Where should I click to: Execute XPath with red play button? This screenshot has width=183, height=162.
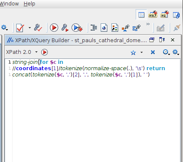(x=45, y=52)
